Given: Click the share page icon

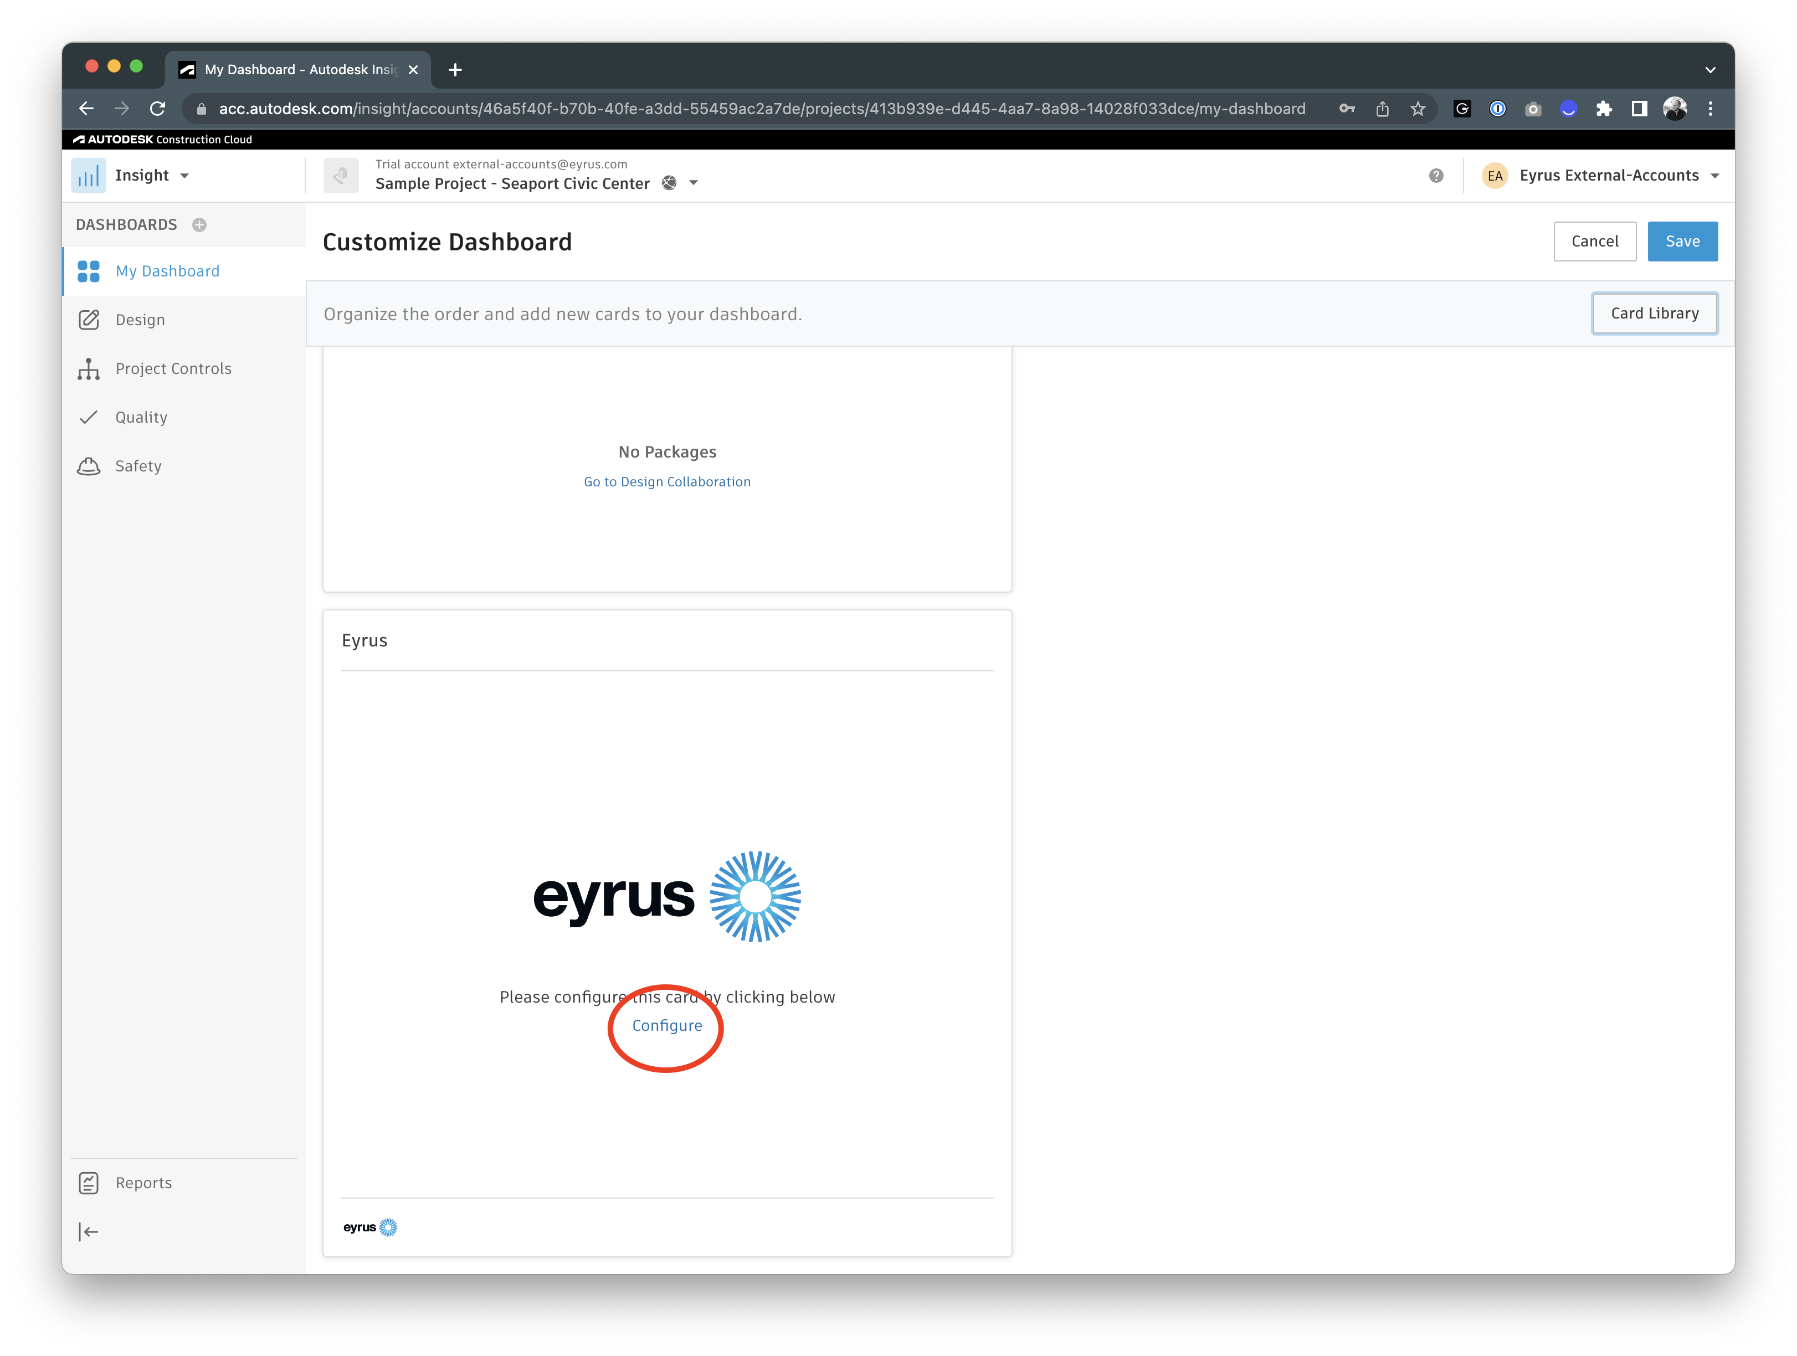Looking at the screenshot, I should [x=1383, y=109].
